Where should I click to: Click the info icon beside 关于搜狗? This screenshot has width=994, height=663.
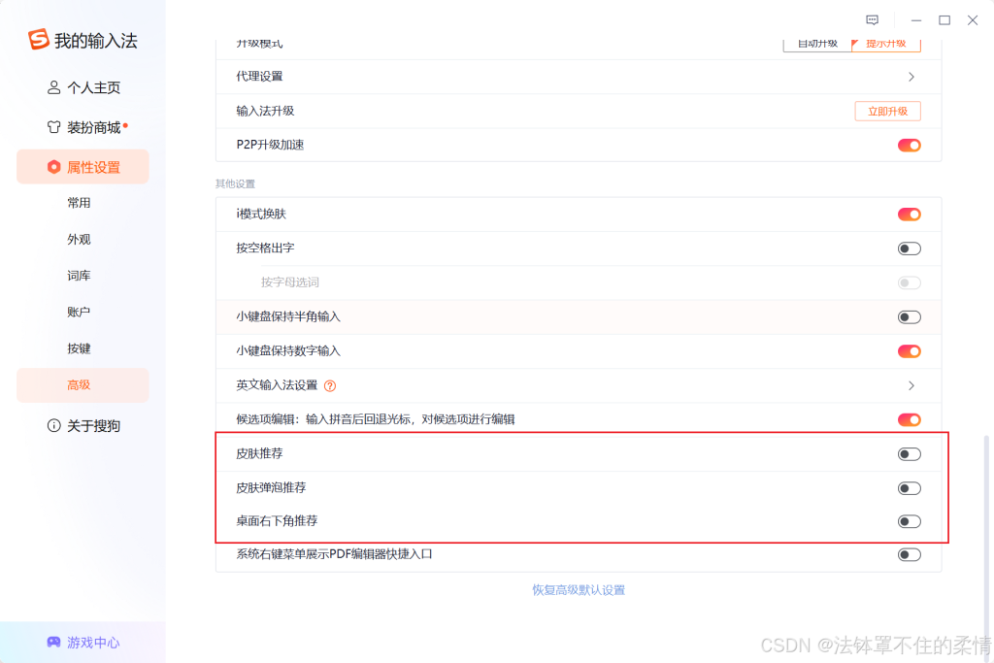click(x=54, y=425)
